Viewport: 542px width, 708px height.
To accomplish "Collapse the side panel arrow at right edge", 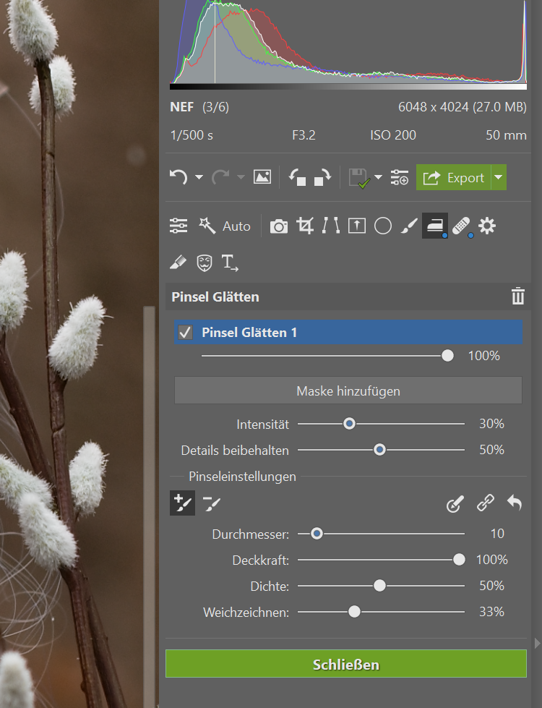I will click(x=537, y=643).
